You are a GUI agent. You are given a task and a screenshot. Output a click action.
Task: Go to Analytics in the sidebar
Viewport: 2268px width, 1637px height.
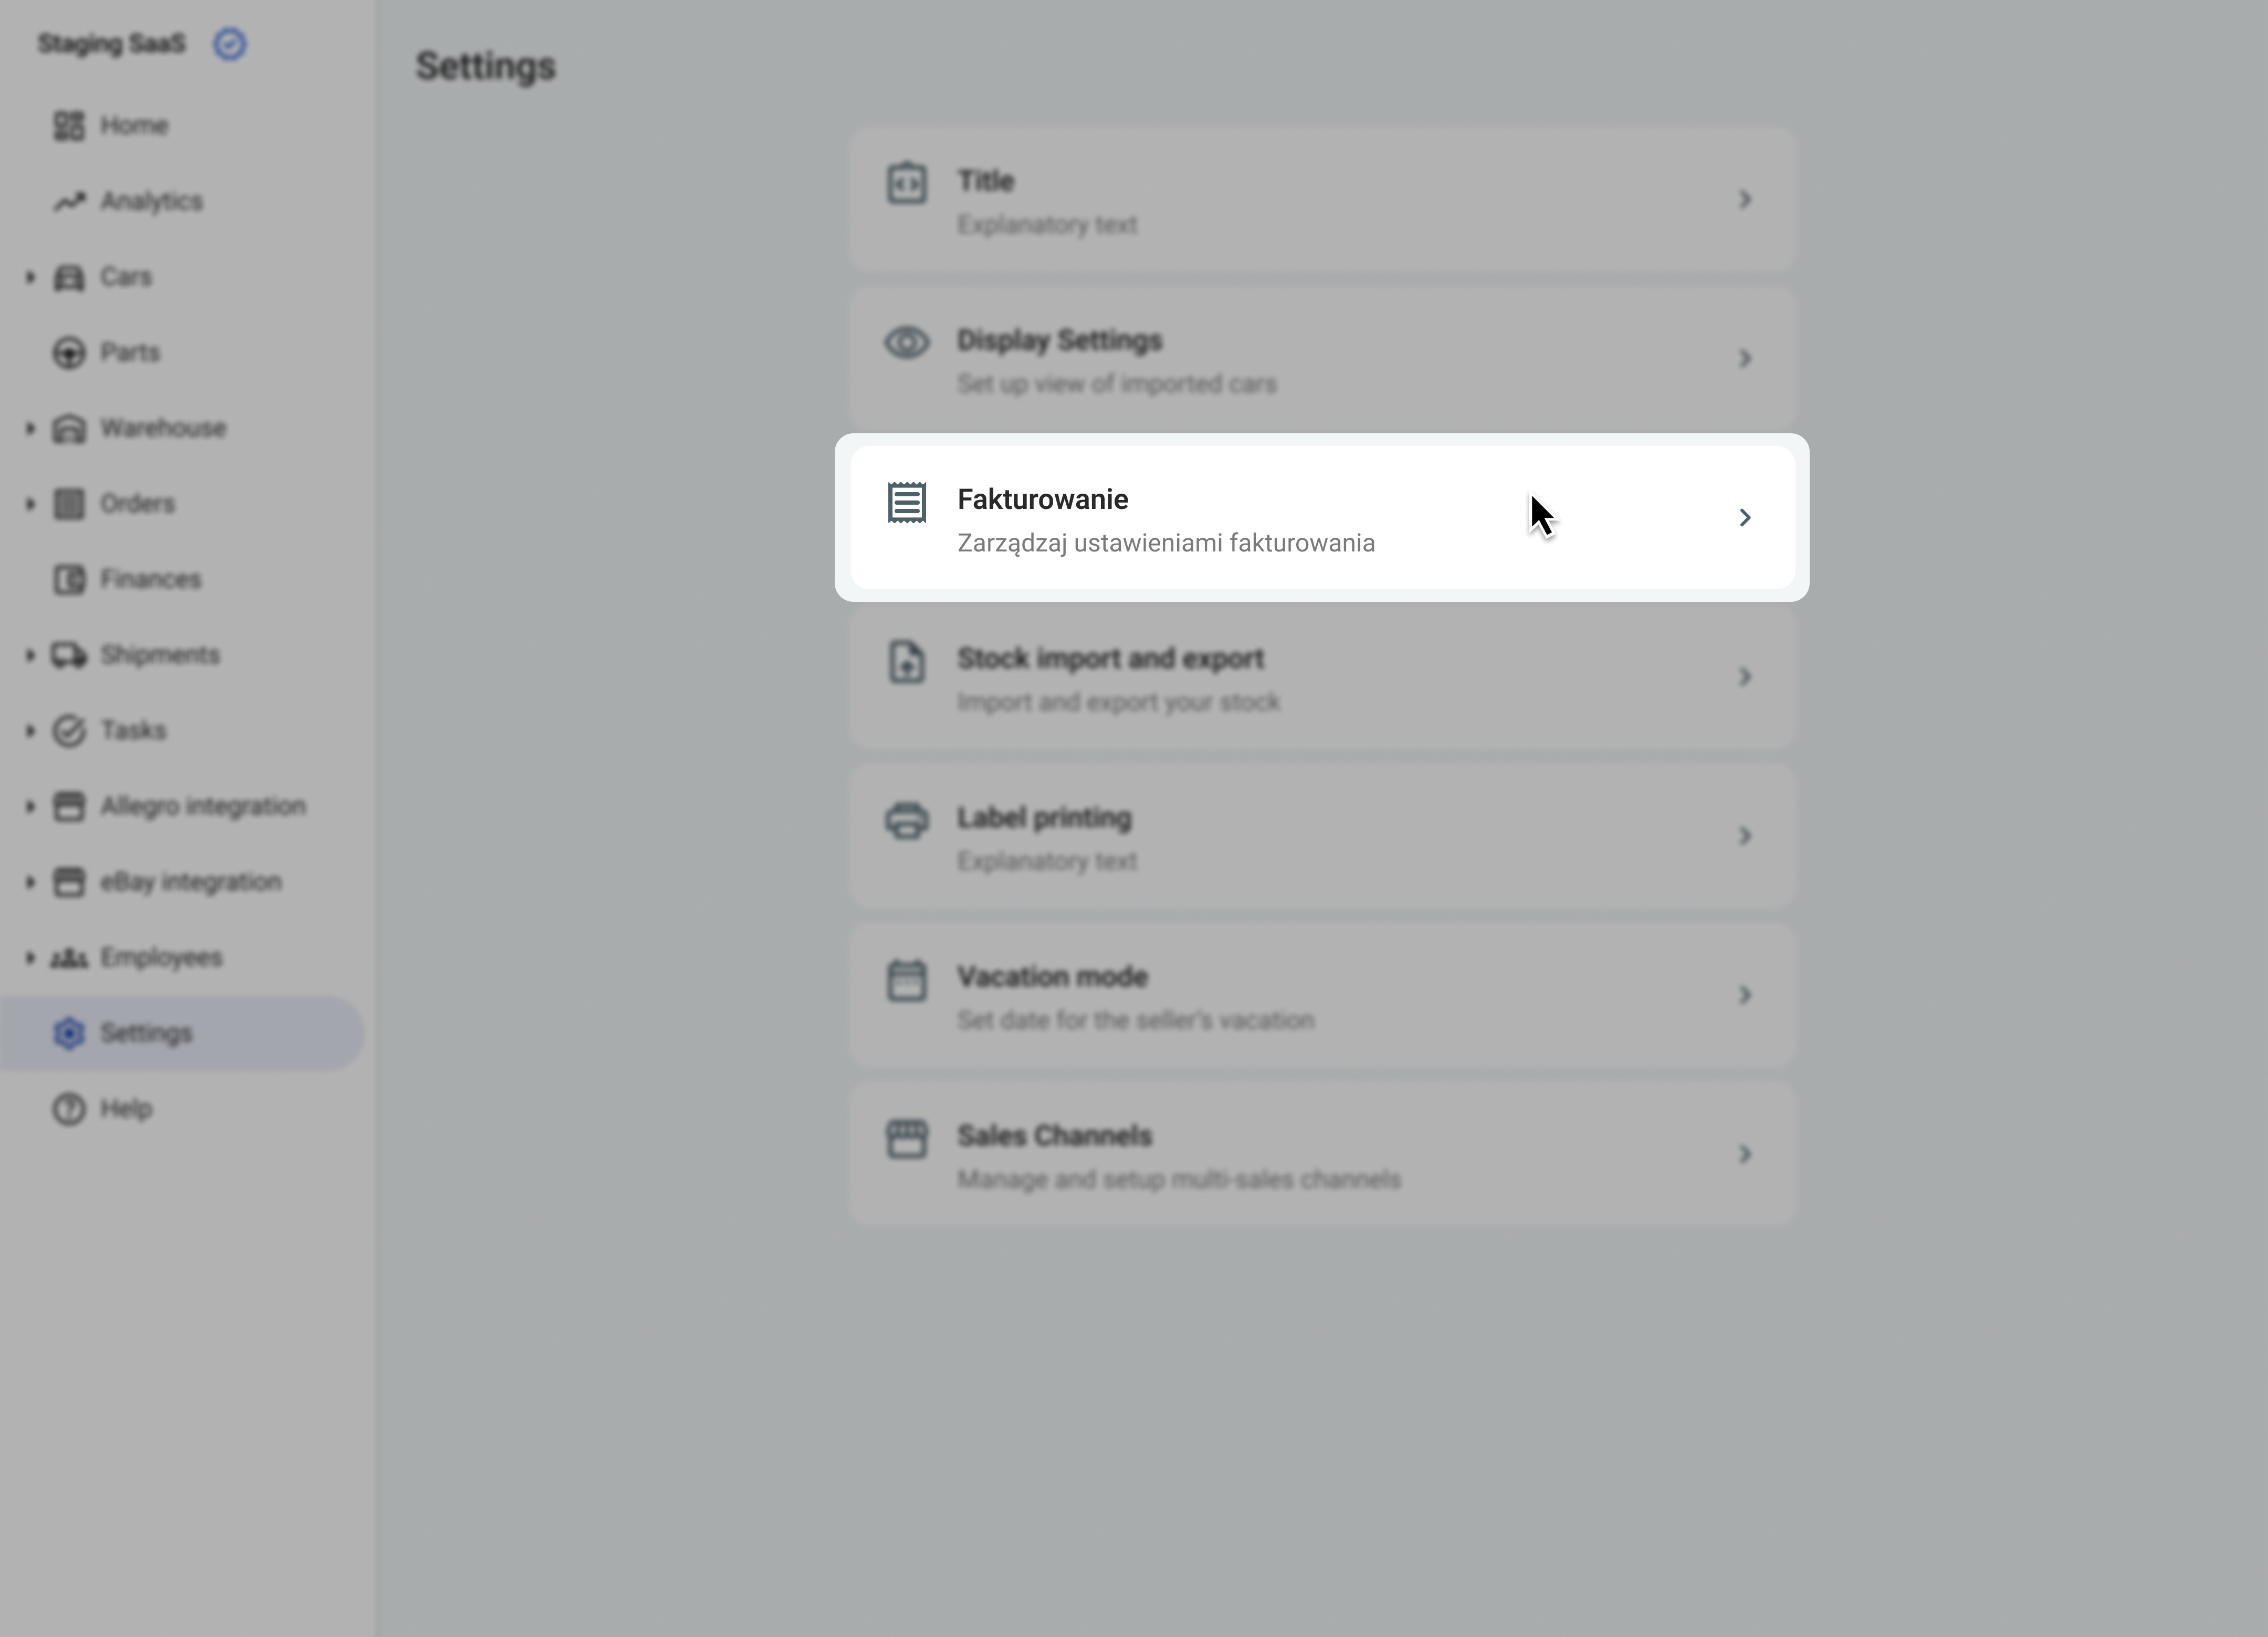tap(150, 201)
